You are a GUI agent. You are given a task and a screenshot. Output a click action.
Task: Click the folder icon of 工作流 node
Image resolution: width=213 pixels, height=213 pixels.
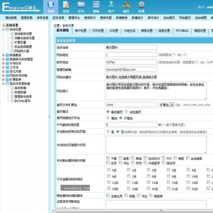(8, 67)
